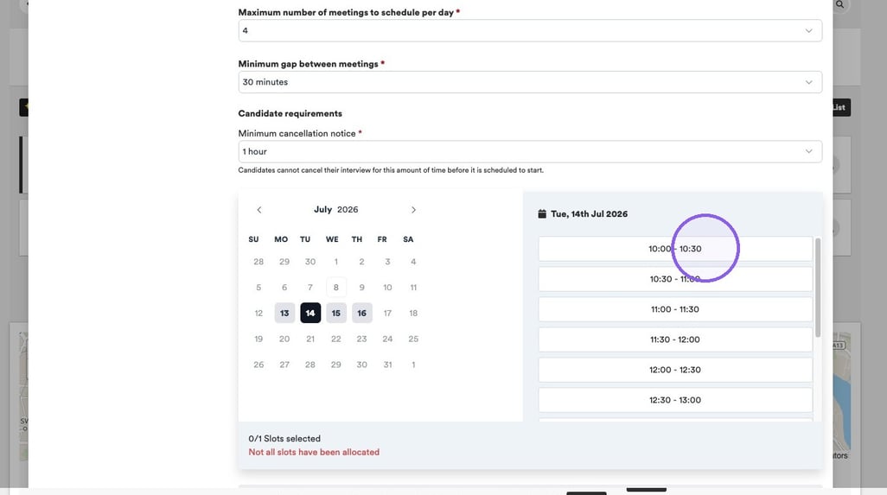The image size is (887, 495).
Task: Click the 2026 year label in calendar header
Action: [348, 209]
